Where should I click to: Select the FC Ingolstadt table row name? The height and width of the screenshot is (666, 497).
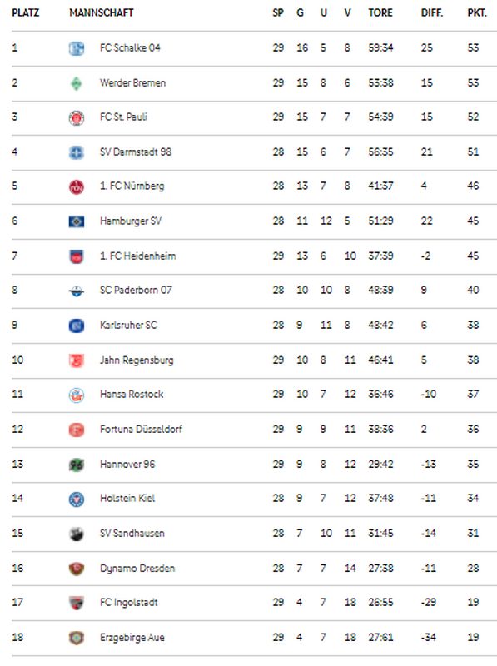click(x=129, y=602)
